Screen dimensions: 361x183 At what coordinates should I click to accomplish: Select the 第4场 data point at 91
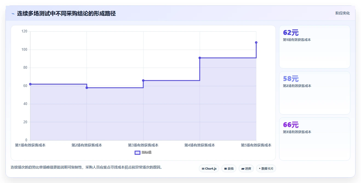[x=200, y=58]
